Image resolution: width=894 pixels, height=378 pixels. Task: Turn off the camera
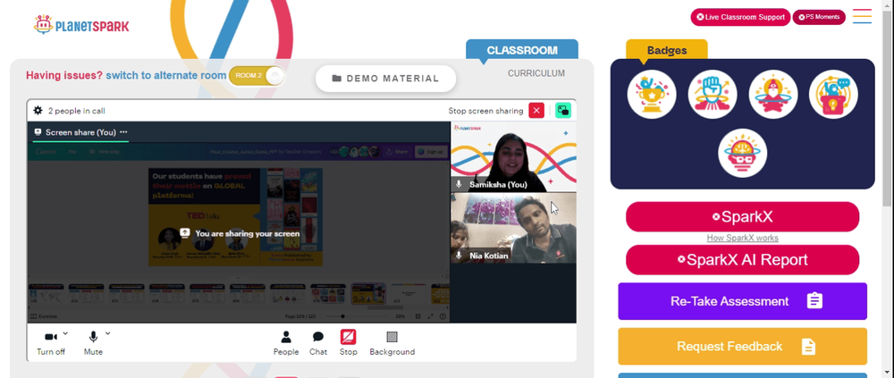pos(51,342)
